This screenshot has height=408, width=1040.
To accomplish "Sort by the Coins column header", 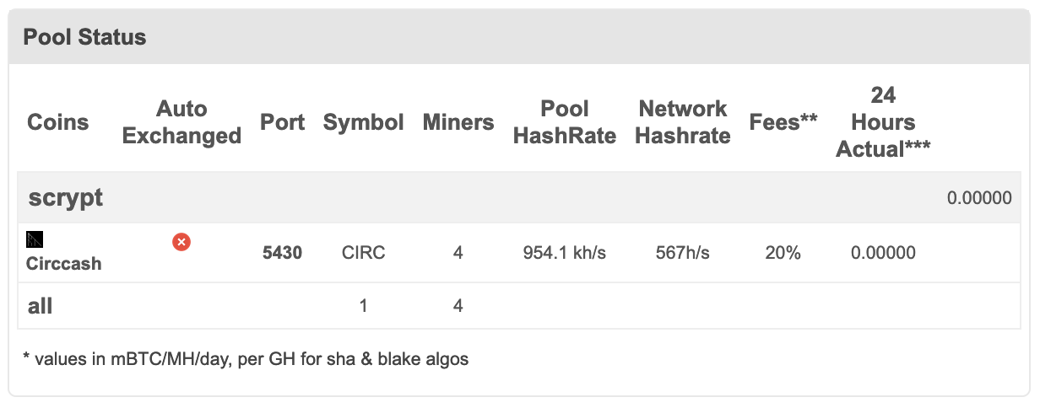I will tap(58, 122).
